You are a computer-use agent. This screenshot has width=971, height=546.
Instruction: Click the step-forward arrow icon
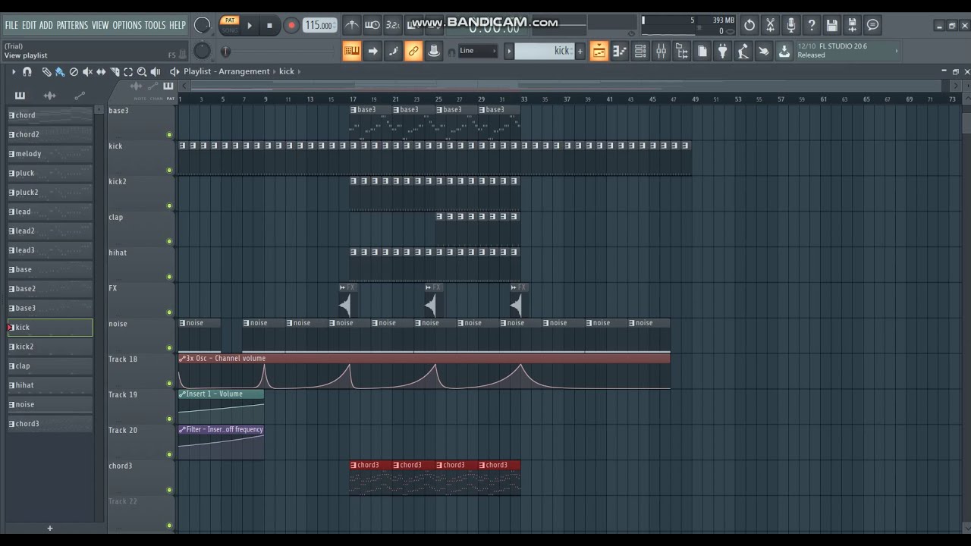coord(372,51)
